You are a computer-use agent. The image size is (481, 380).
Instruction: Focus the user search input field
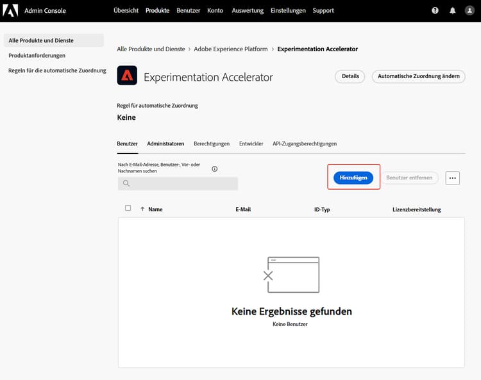[x=178, y=183]
